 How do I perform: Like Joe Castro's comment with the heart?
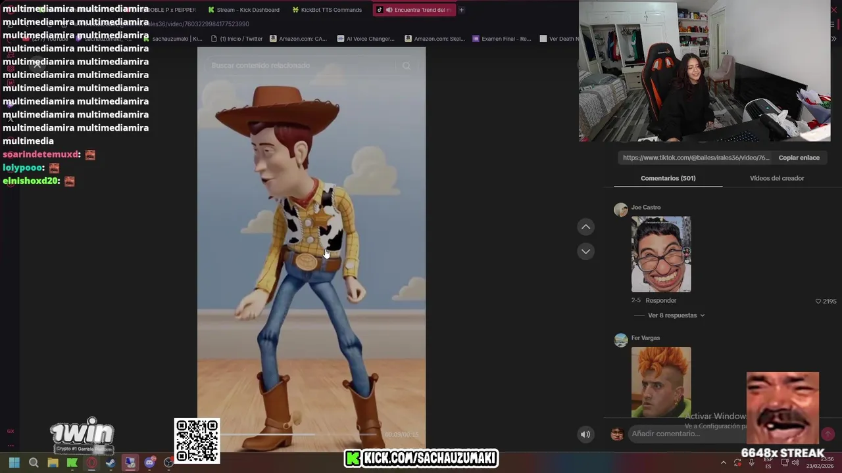click(818, 301)
